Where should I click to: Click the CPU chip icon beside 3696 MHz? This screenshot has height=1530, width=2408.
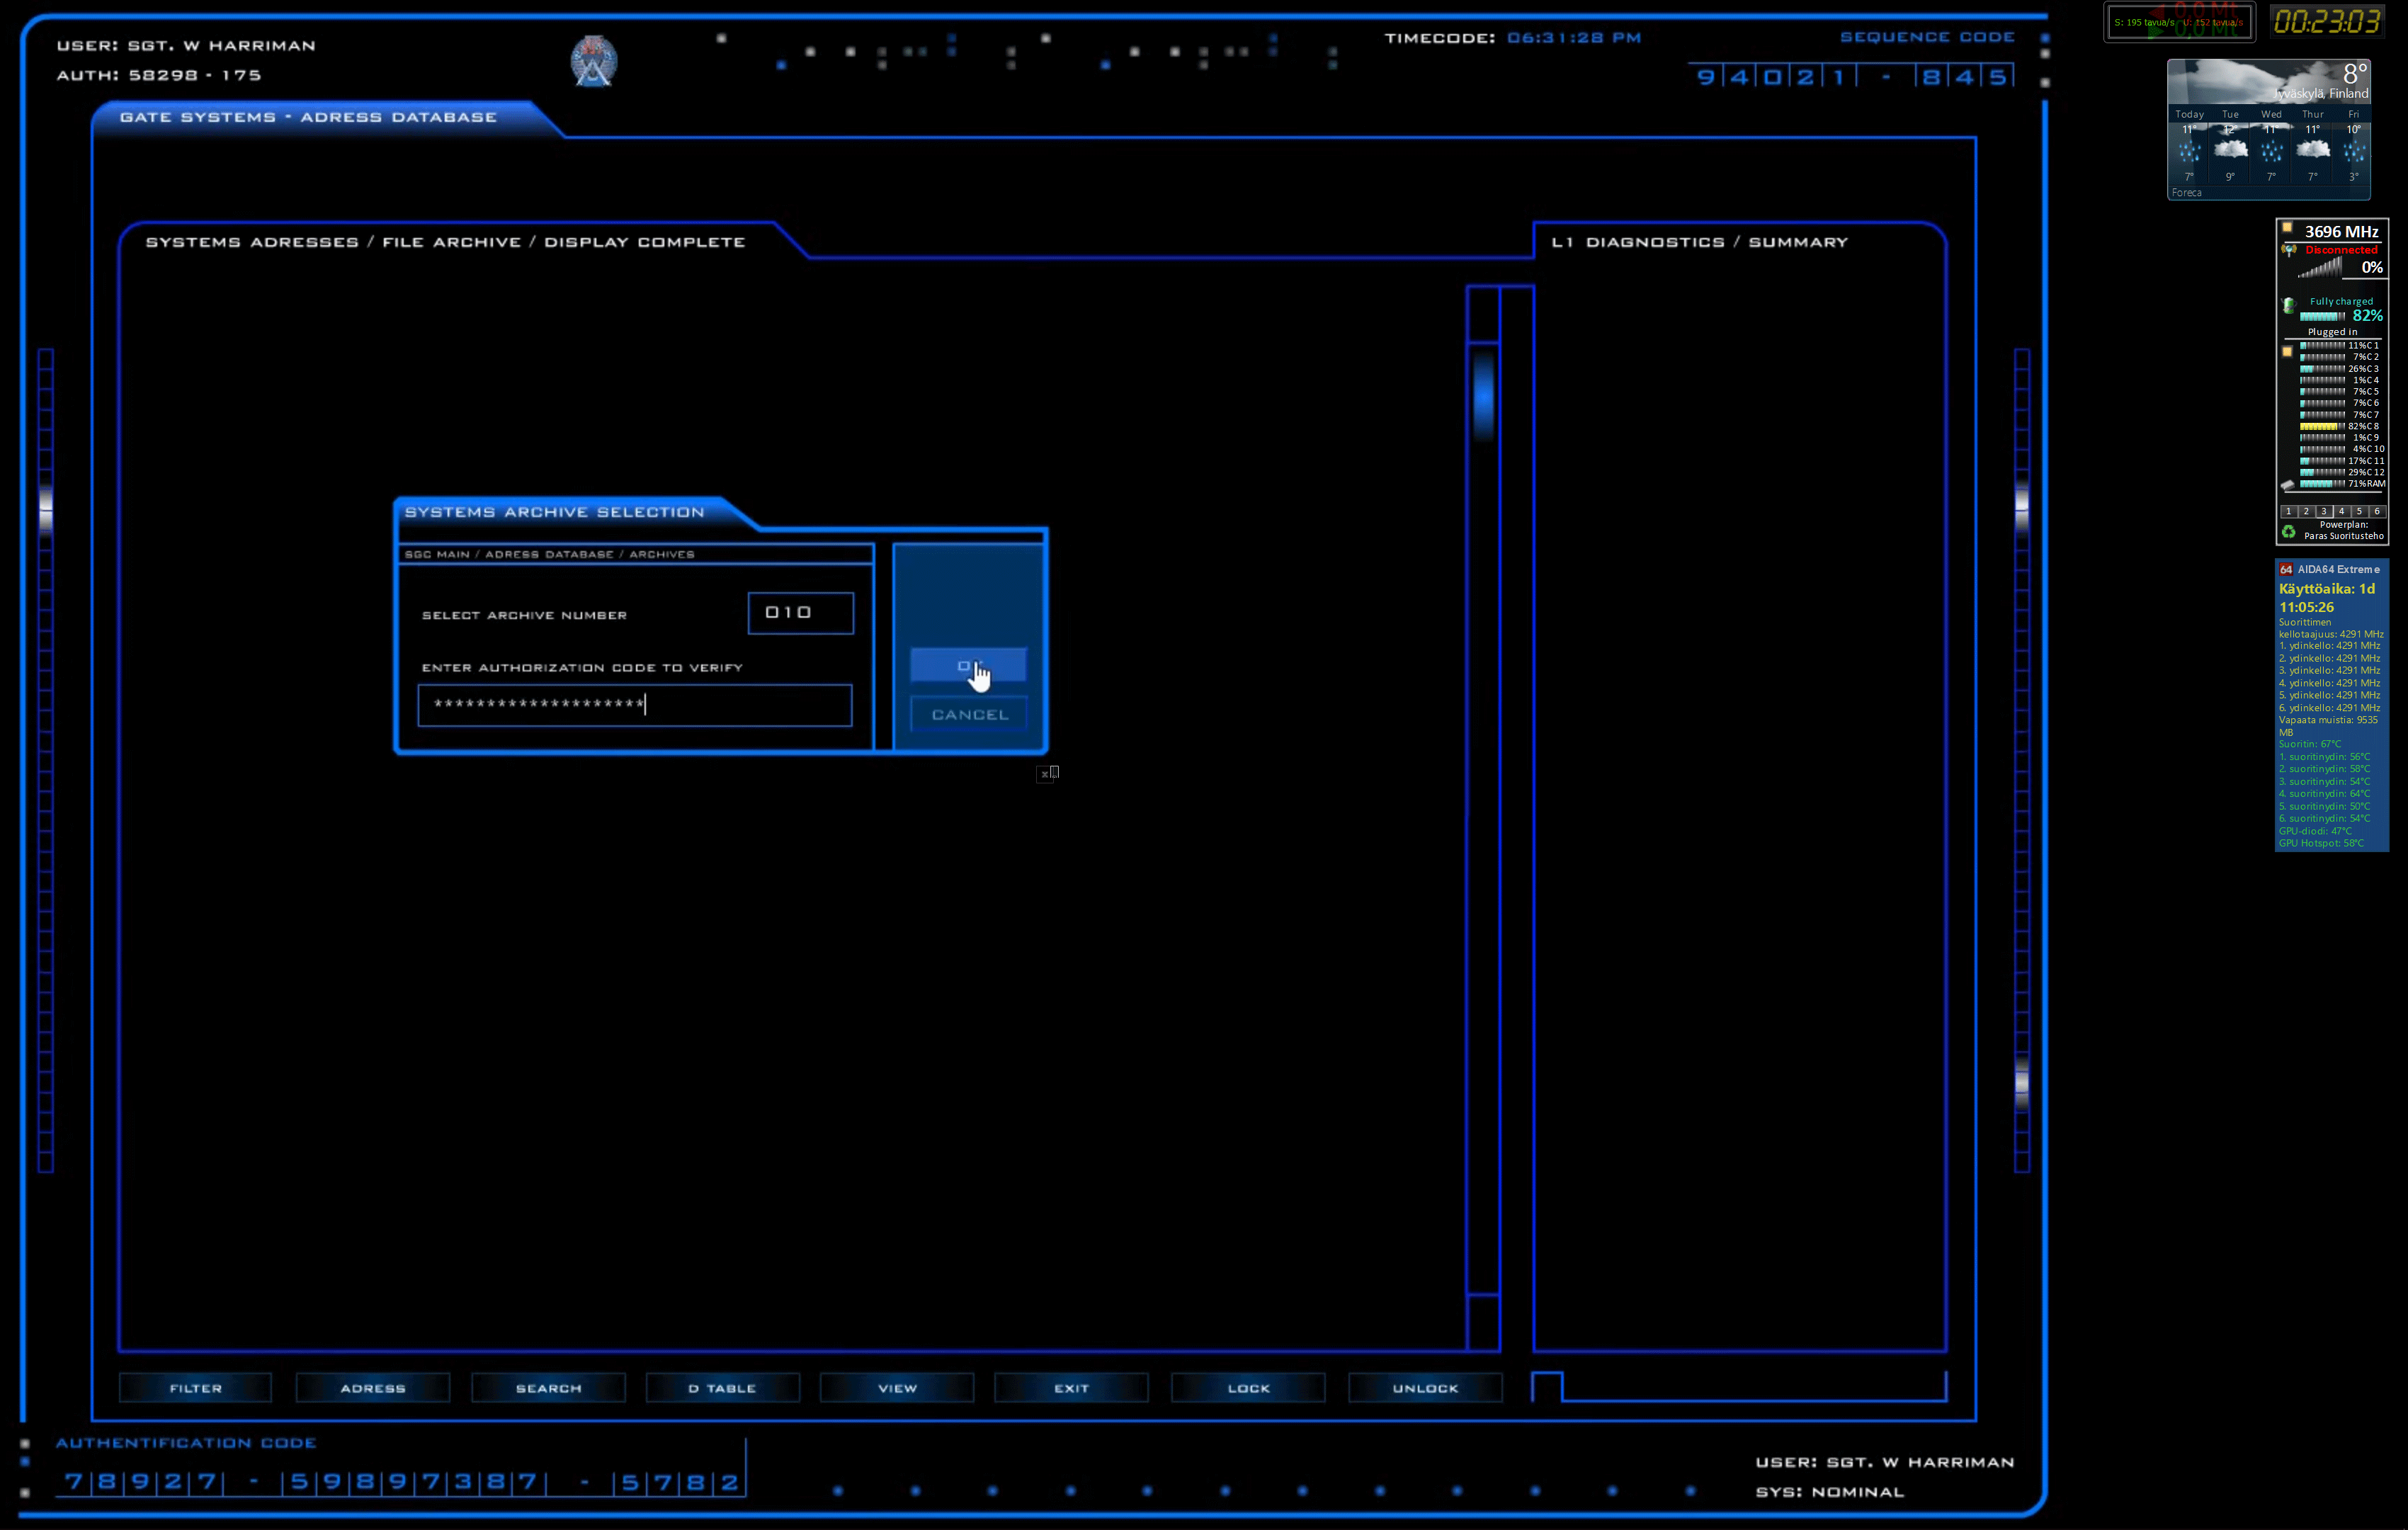pos(2287,229)
